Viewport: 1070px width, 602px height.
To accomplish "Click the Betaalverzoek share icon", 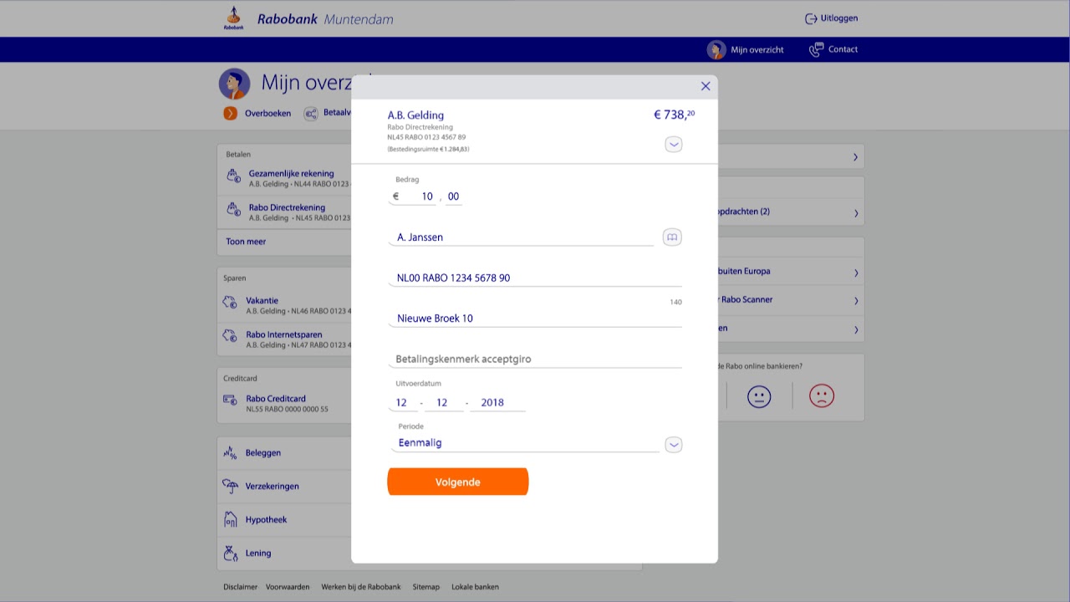I will pos(311,113).
